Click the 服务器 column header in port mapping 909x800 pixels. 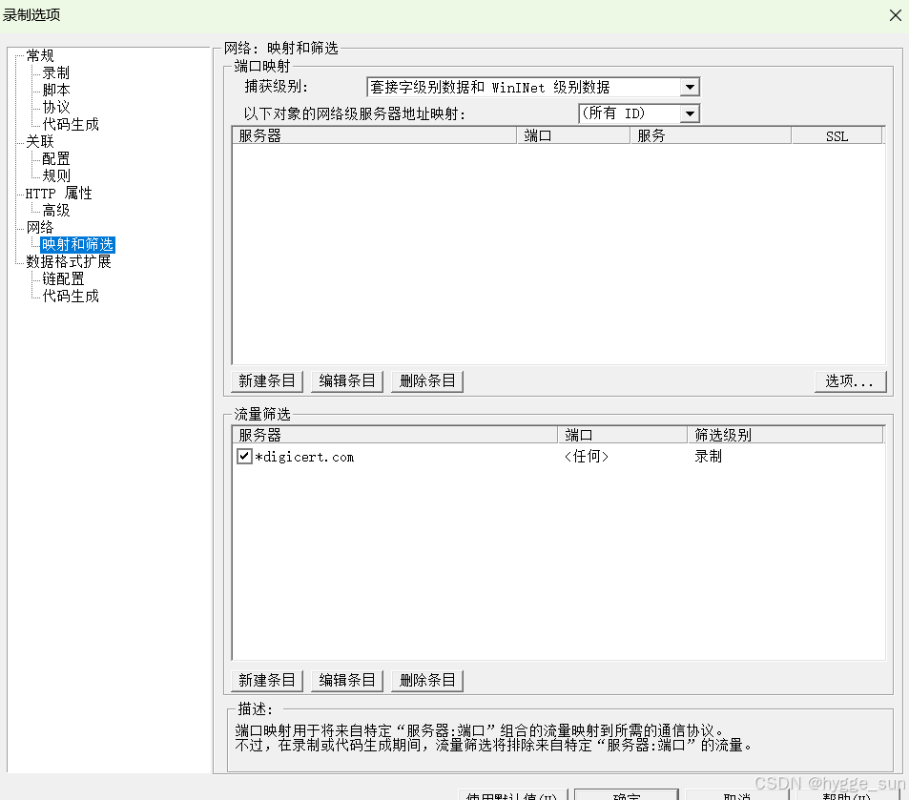[x=375, y=135]
